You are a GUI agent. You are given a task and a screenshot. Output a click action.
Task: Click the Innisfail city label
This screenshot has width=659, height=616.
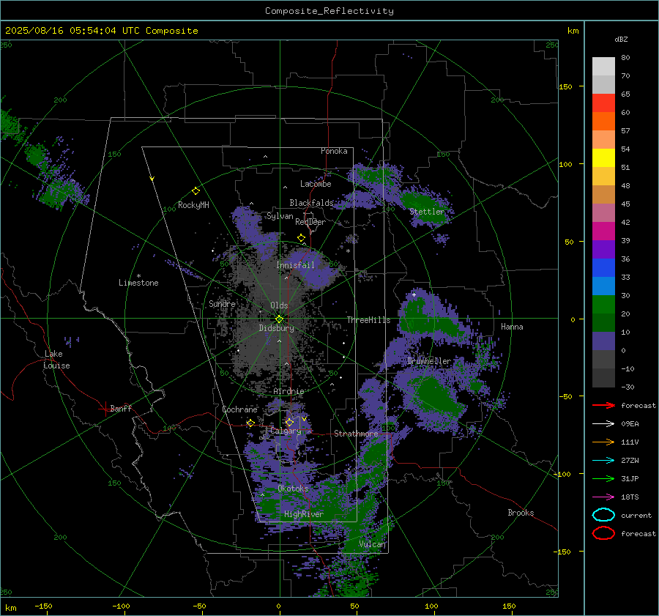(x=295, y=265)
